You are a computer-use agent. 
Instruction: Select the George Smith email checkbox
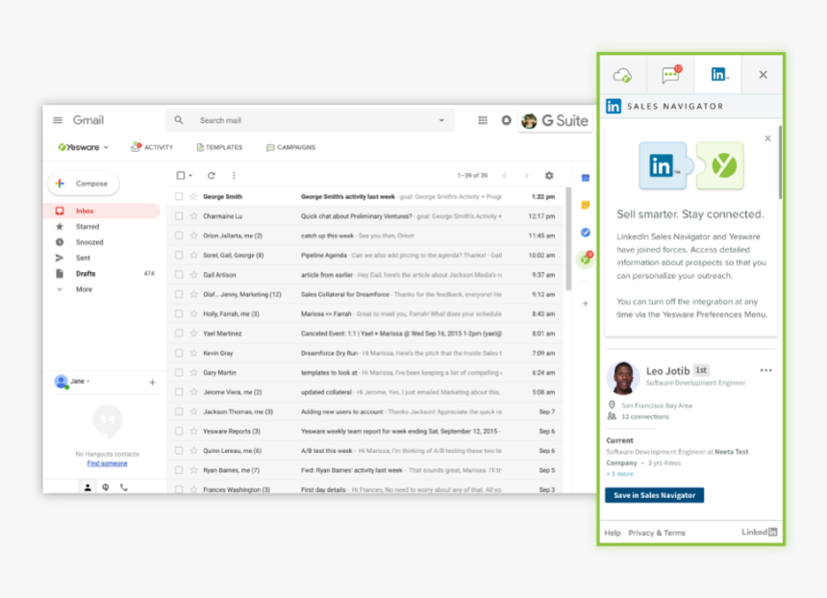[x=179, y=196]
